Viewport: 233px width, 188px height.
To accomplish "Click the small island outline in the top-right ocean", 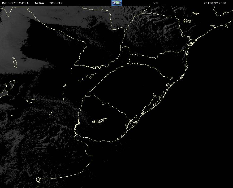I will pos(196,13).
